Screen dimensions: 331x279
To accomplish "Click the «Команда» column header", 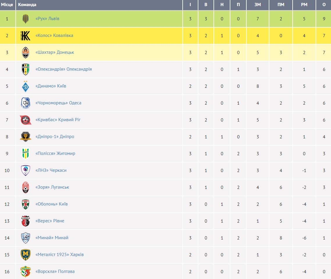I will [27, 5].
